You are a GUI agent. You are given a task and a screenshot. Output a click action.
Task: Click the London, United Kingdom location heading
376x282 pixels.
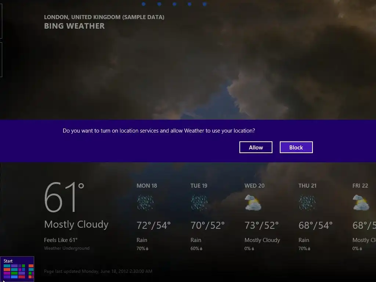pos(104,17)
